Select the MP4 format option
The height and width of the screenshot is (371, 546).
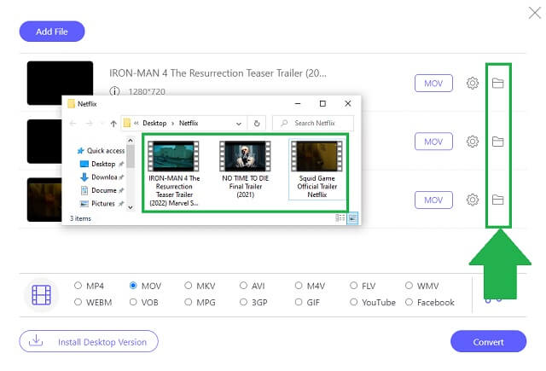pyautogui.click(x=89, y=286)
